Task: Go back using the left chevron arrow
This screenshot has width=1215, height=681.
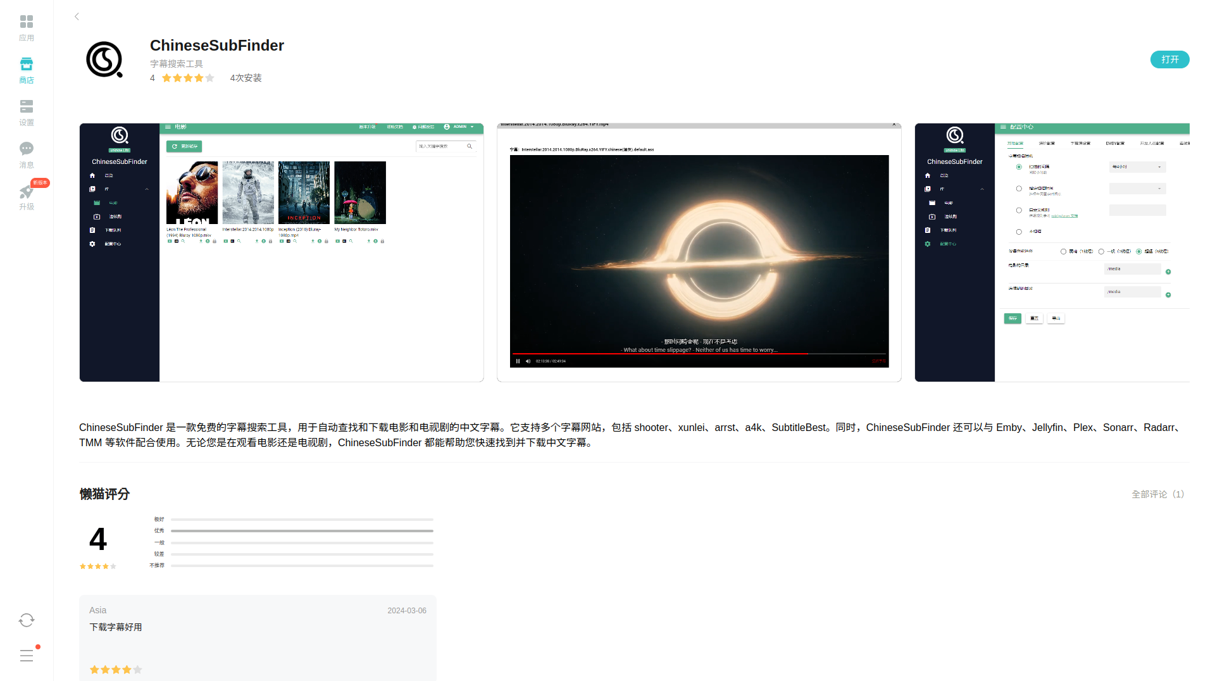Action: 77,16
